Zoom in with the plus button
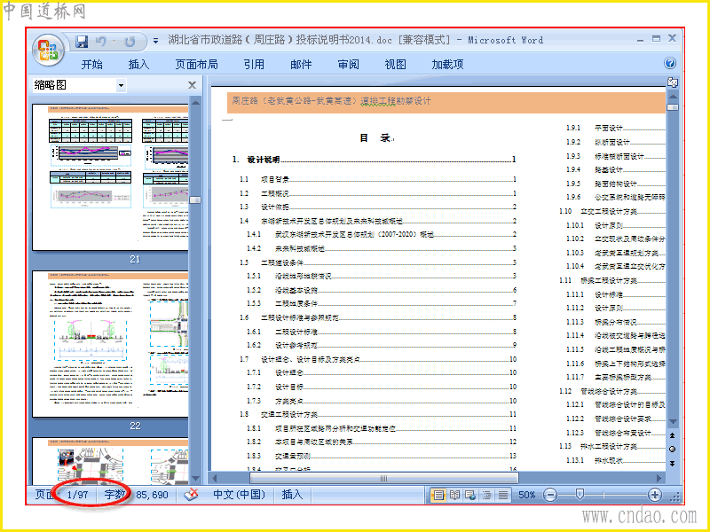Image resolution: width=710 pixels, height=532 pixels. [654, 495]
